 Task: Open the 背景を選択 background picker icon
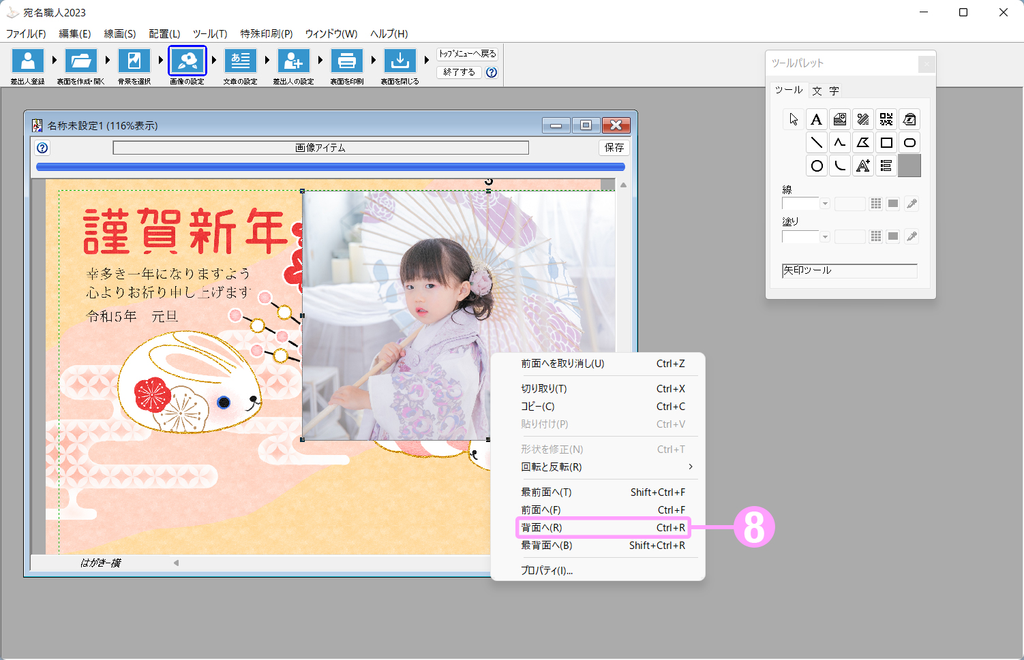pyautogui.click(x=134, y=61)
